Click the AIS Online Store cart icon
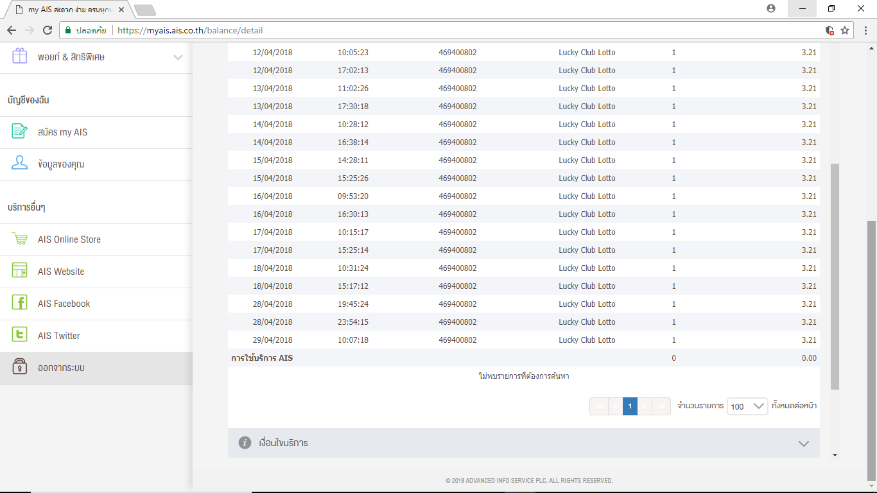The image size is (877, 493). pyautogui.click(x=20, y=239)
